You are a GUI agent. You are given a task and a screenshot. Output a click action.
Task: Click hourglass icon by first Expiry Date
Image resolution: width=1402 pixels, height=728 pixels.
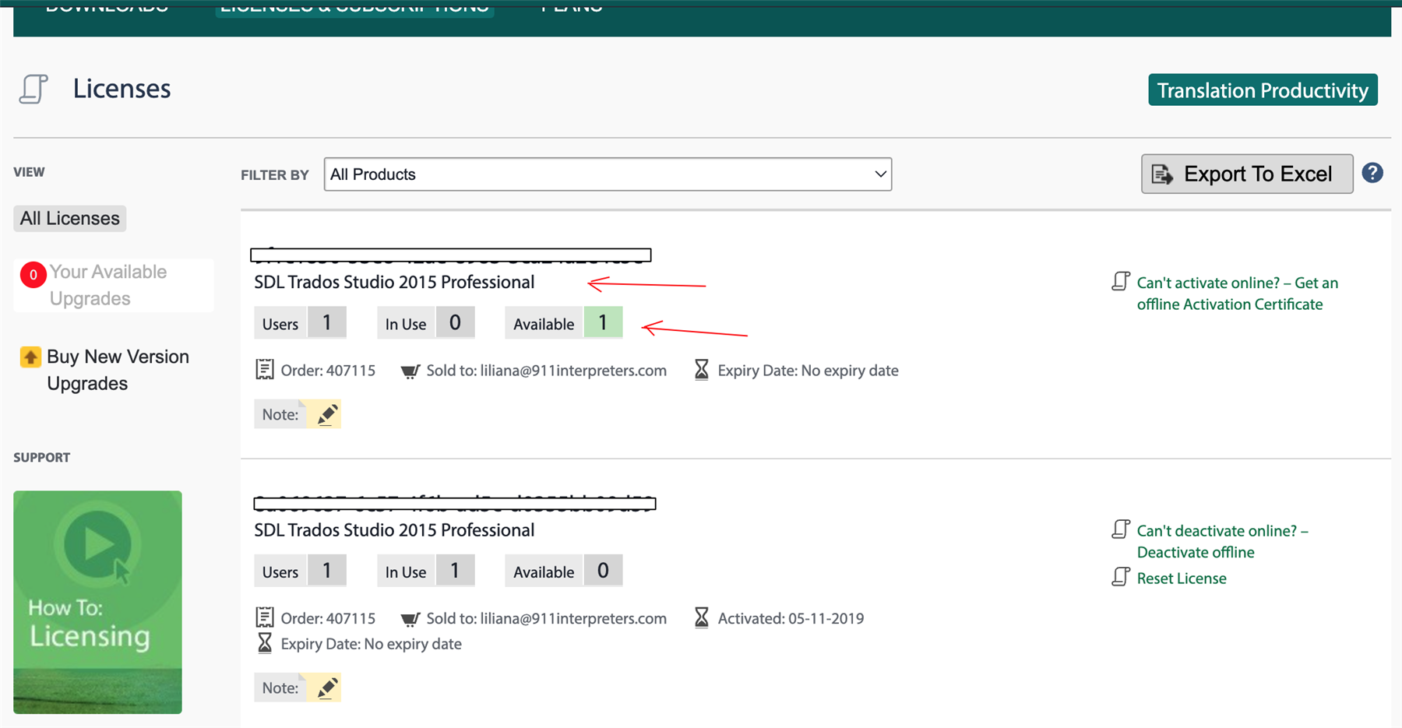point(702,370)
